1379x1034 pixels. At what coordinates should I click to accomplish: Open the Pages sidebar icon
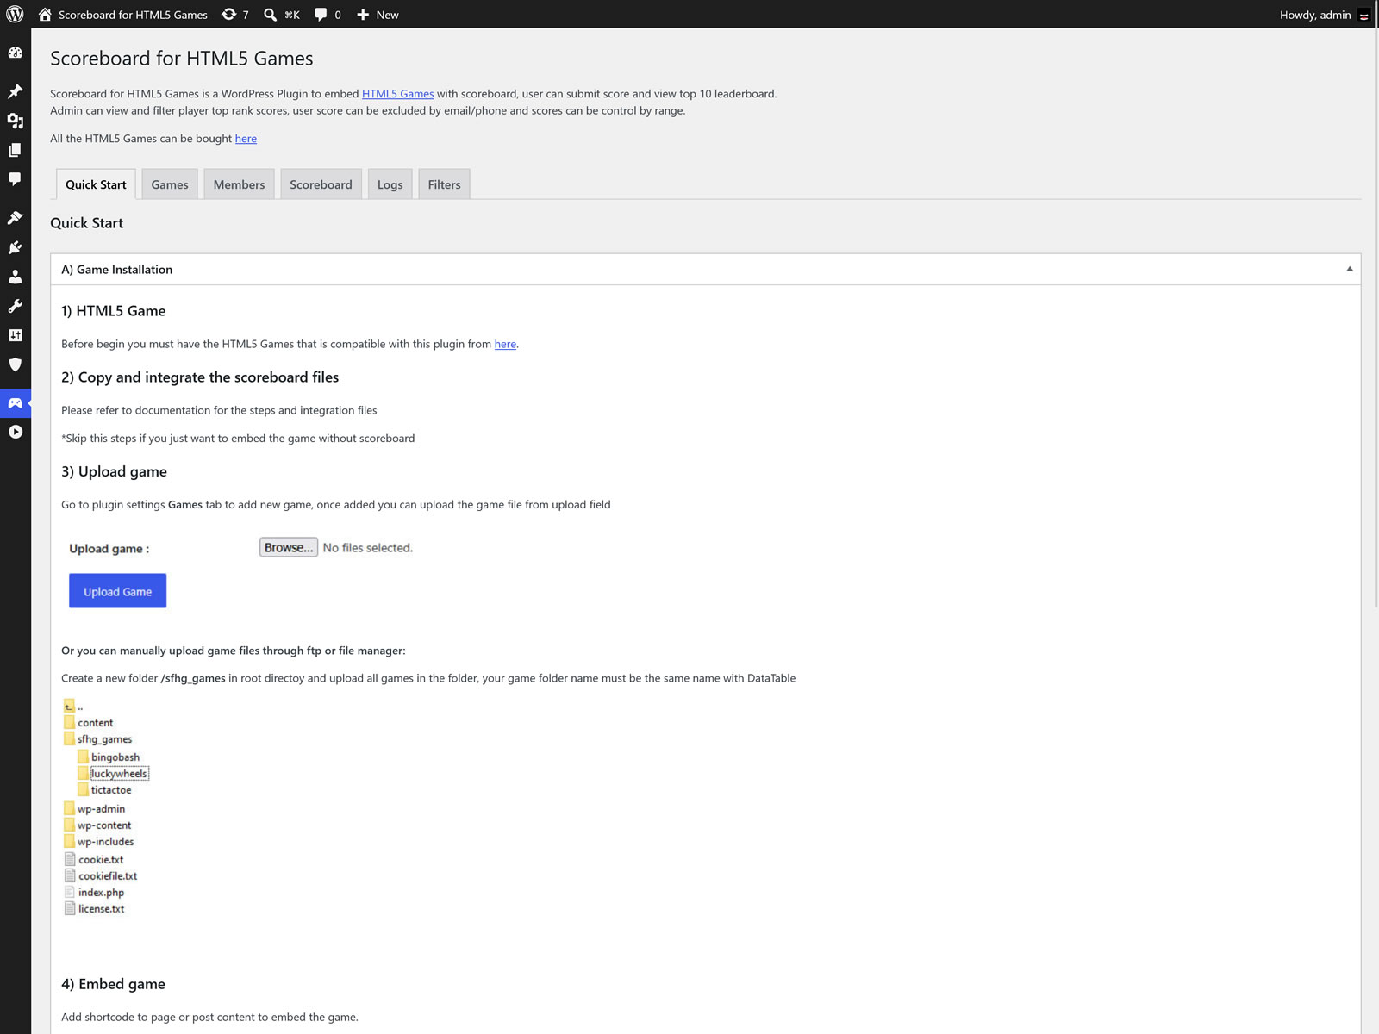(x=16, y=150)
